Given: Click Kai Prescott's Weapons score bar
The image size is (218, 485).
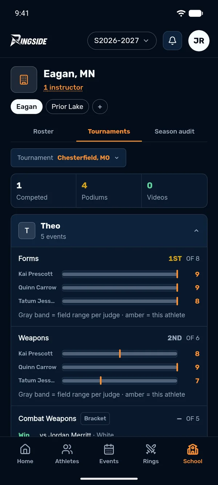Looking at the screenshot, I should 120,354.
